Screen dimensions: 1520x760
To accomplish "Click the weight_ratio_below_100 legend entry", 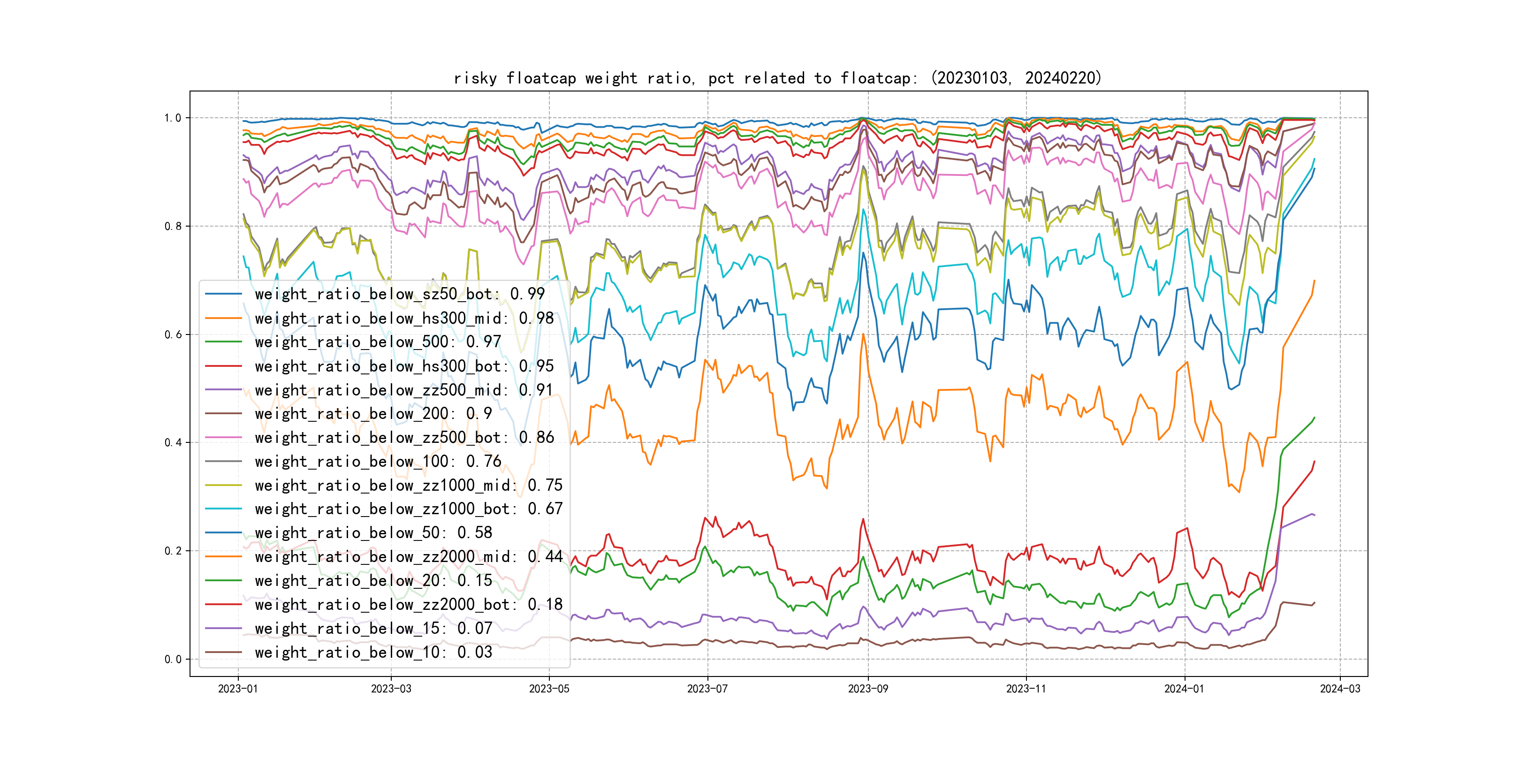I will 378,462.
